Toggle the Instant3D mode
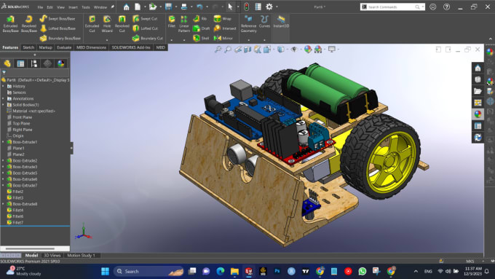 point(281,22)
